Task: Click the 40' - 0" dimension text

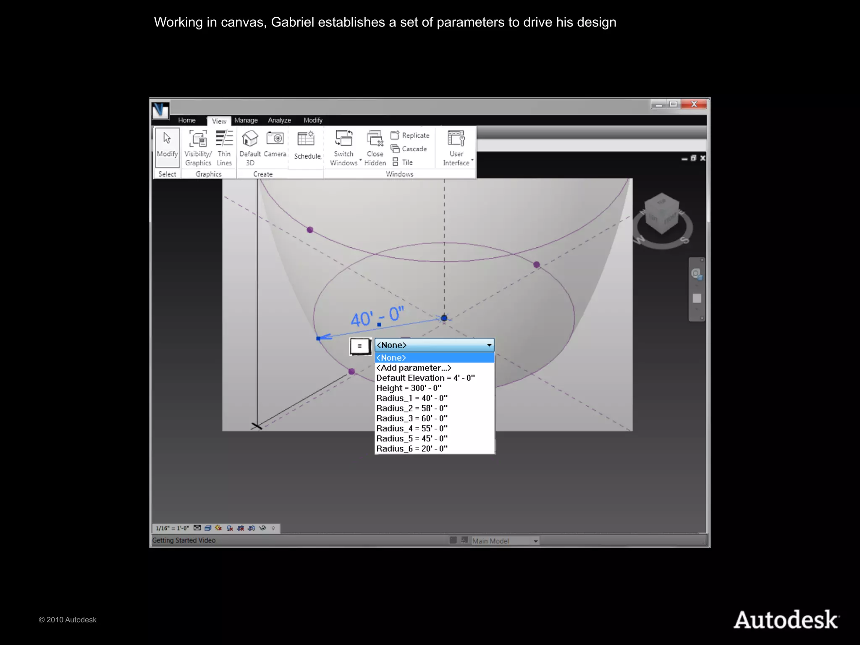Action: [x=377, y=317]
